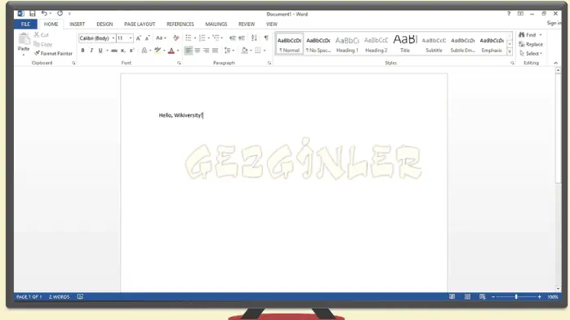Click the Find binoculars button
Viewport: 570px width, 320px height.
tap(528, 35)
